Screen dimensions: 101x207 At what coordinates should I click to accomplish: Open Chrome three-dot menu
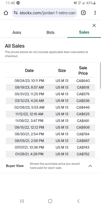tap(95, 13)
